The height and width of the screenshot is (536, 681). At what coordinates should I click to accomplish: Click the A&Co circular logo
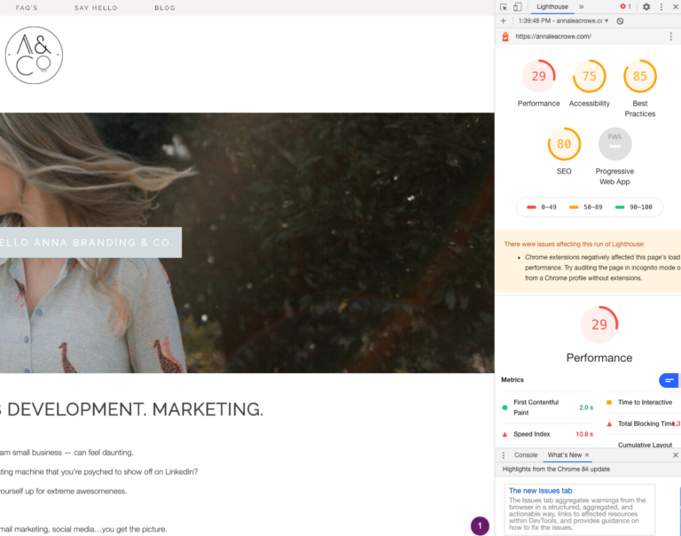point(34,55)
